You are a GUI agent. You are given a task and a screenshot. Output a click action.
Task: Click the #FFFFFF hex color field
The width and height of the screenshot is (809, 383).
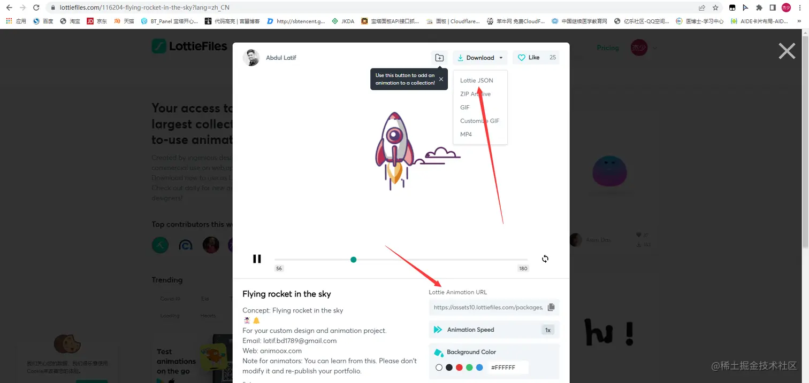click(507, 368)
